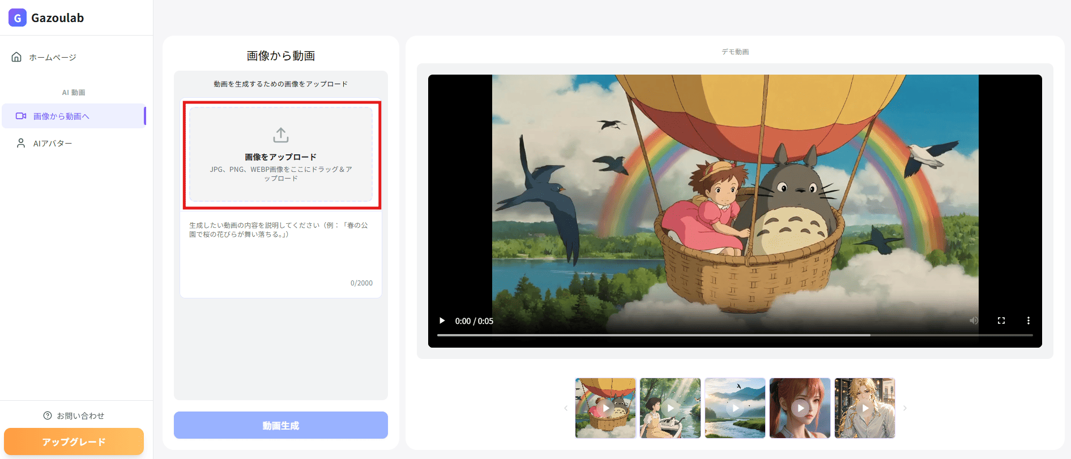This screenshot has width=1071, height=459.
Task: Click the 画像から動画 panel heading
Action: (281, 56)
